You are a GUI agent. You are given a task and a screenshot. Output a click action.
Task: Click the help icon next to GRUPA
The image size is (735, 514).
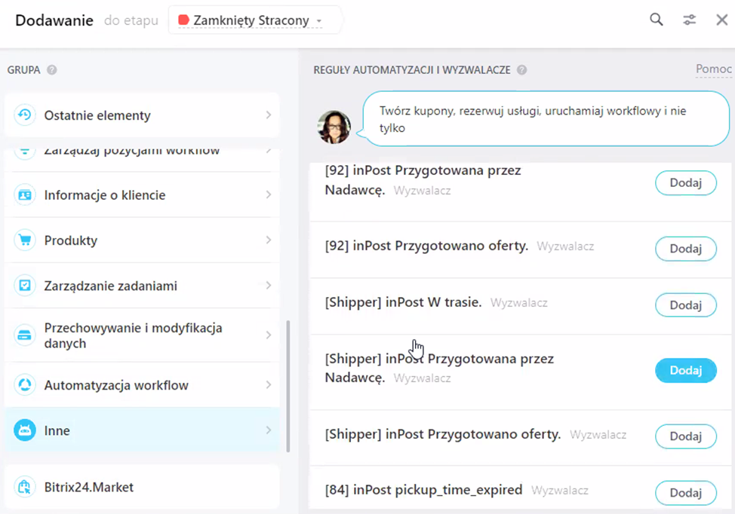pos(52,70)
